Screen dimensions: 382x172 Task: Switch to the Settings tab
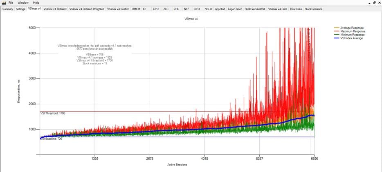click(x=20, y=9)
